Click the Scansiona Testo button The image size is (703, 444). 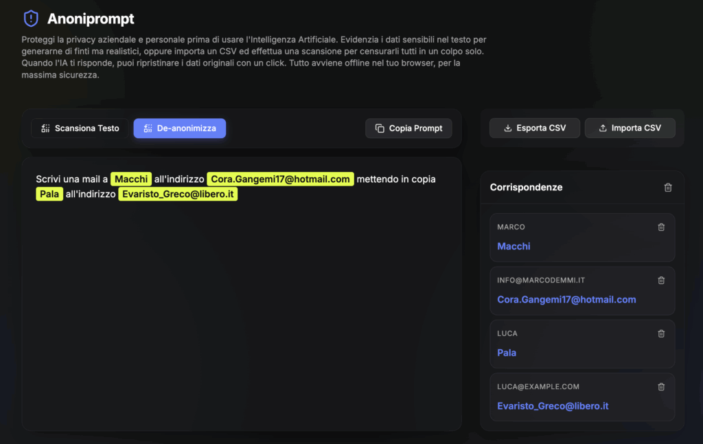pyautogui.click(x=80, y=129)
